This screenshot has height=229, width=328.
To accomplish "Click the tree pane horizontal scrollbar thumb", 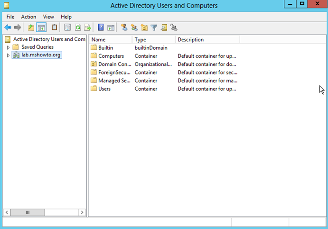I will click(28, 212).
